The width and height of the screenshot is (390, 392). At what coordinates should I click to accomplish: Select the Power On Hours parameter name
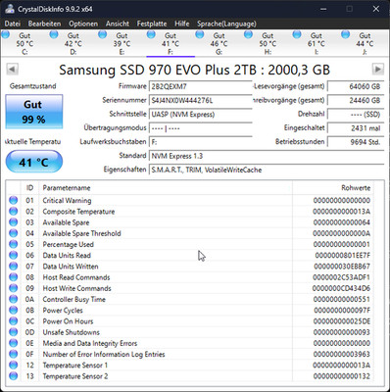coord(68,321)
